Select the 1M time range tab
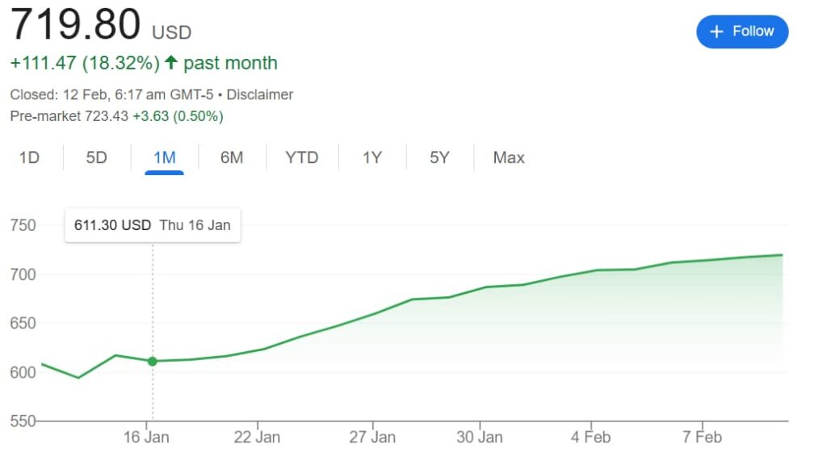827x465 pixels. pyautogui.click(x=164, y=157)
